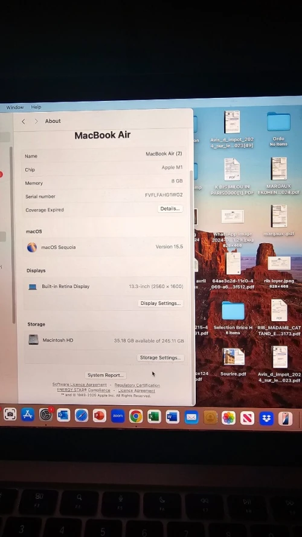Open the Screenshot app in the Dock
This screenshot has height=537, width=302.
tap(10, 415)
